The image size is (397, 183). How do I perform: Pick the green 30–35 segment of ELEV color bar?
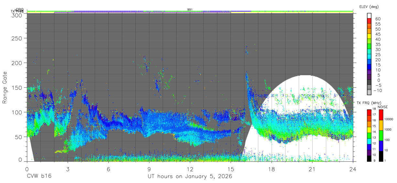point(370,47)
